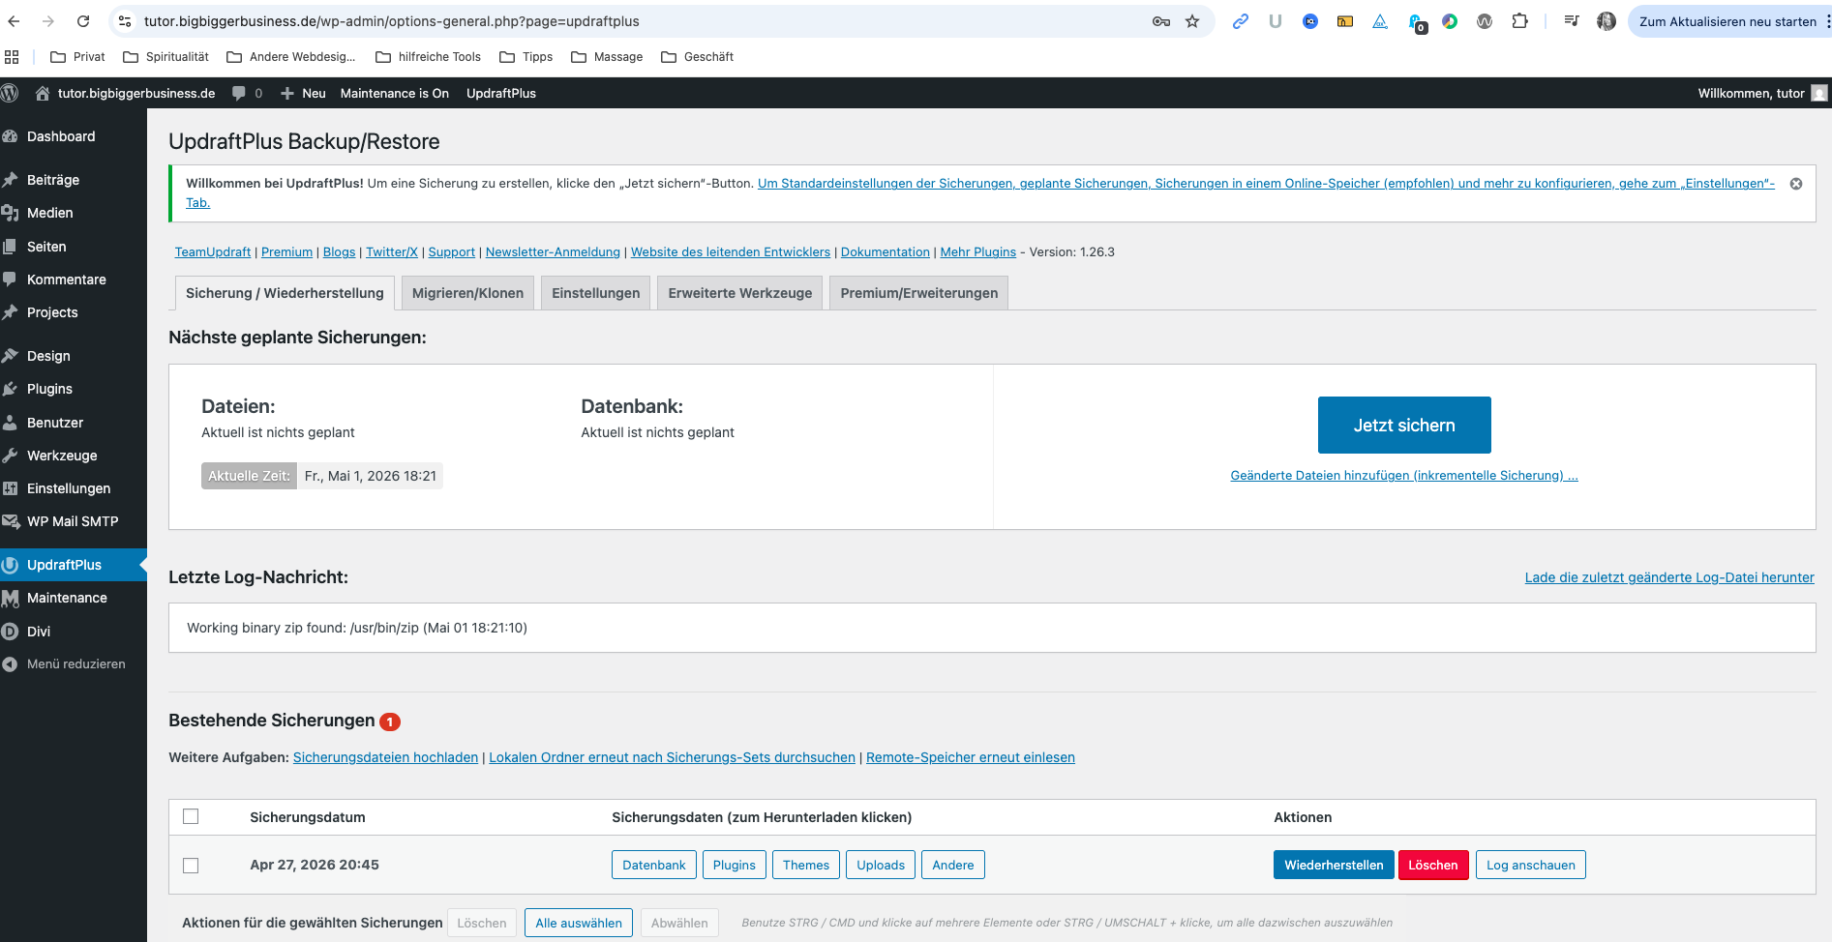Download the Datenbank backup file

coord(654,865)
